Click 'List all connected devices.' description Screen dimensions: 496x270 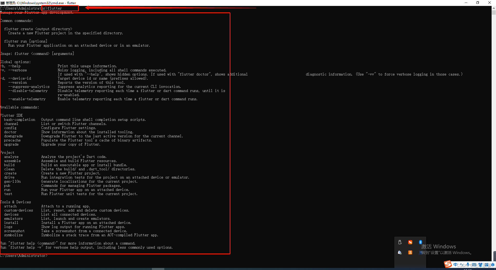[x=69, y=214]
